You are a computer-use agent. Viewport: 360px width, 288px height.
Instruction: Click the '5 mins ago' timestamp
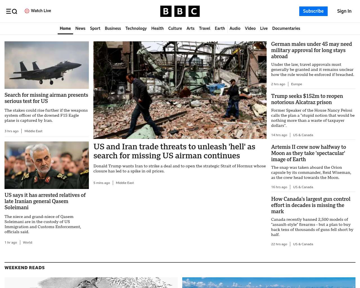pos(102,183)
